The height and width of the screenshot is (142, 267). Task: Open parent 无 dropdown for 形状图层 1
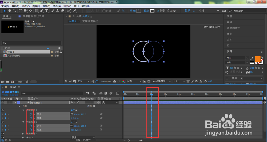tap(110, 102)
